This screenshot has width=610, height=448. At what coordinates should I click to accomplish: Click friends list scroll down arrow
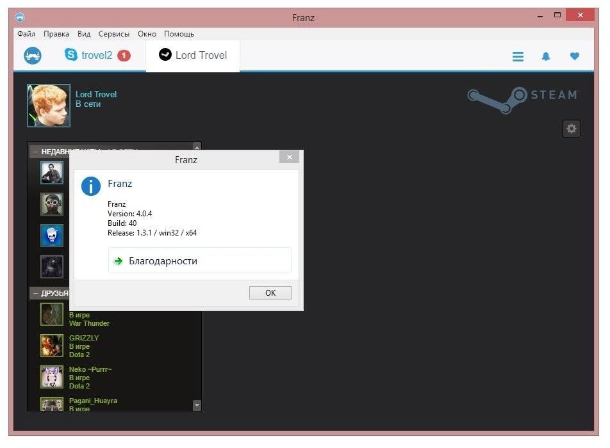click(x=197, y=405)
